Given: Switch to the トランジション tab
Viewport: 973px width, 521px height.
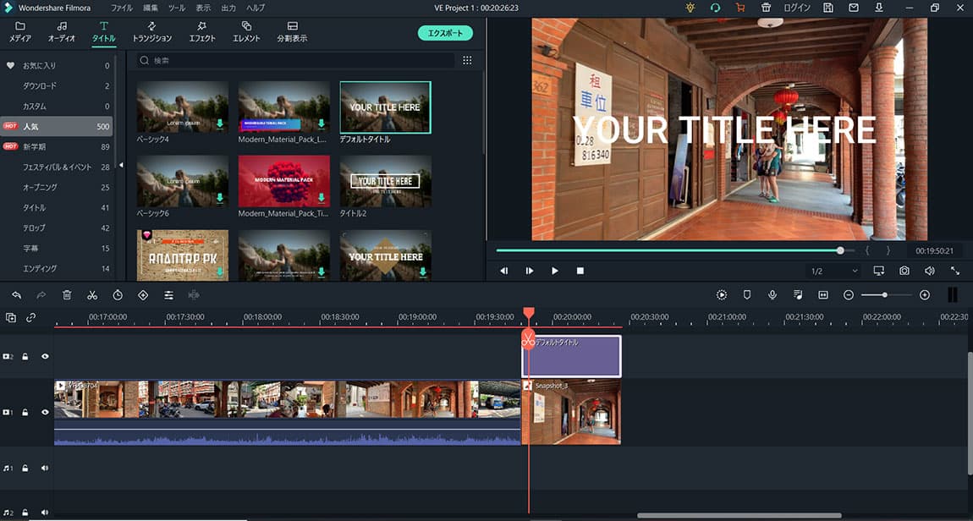Looking at the screenshot, I should point(152,32).
